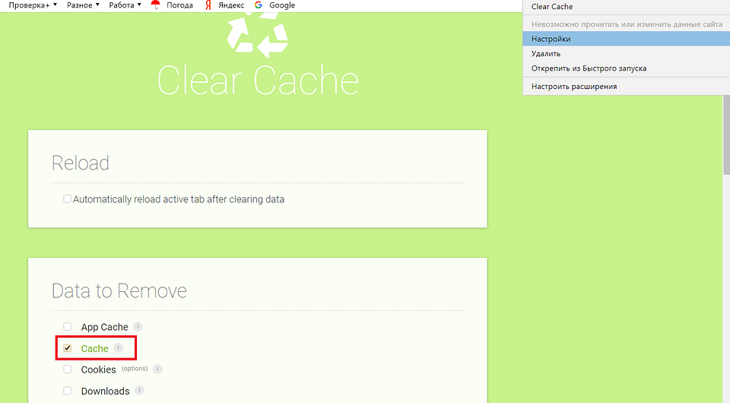Click the Погода umbrella bookmark icon
The height and width of the screenshot is (403, 730).
click(156, 5)
